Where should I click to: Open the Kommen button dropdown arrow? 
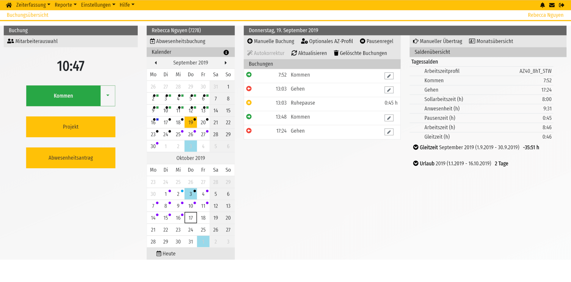click(108, 96)
